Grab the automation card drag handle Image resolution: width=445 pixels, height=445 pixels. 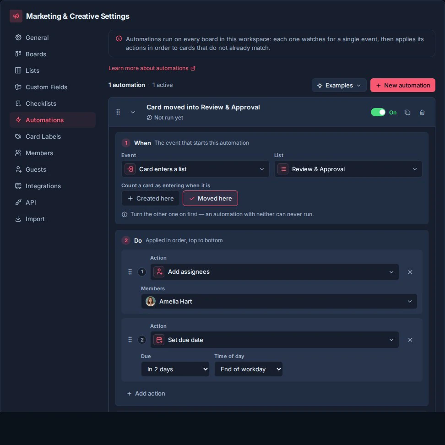click(118, 112)
